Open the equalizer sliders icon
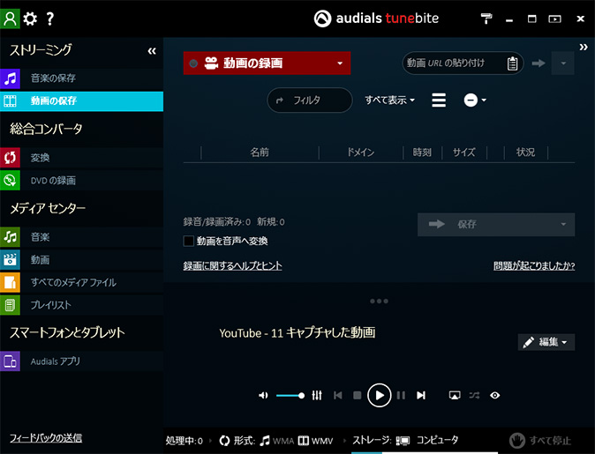This screenshot has width=595, height=454. [317, 395]
